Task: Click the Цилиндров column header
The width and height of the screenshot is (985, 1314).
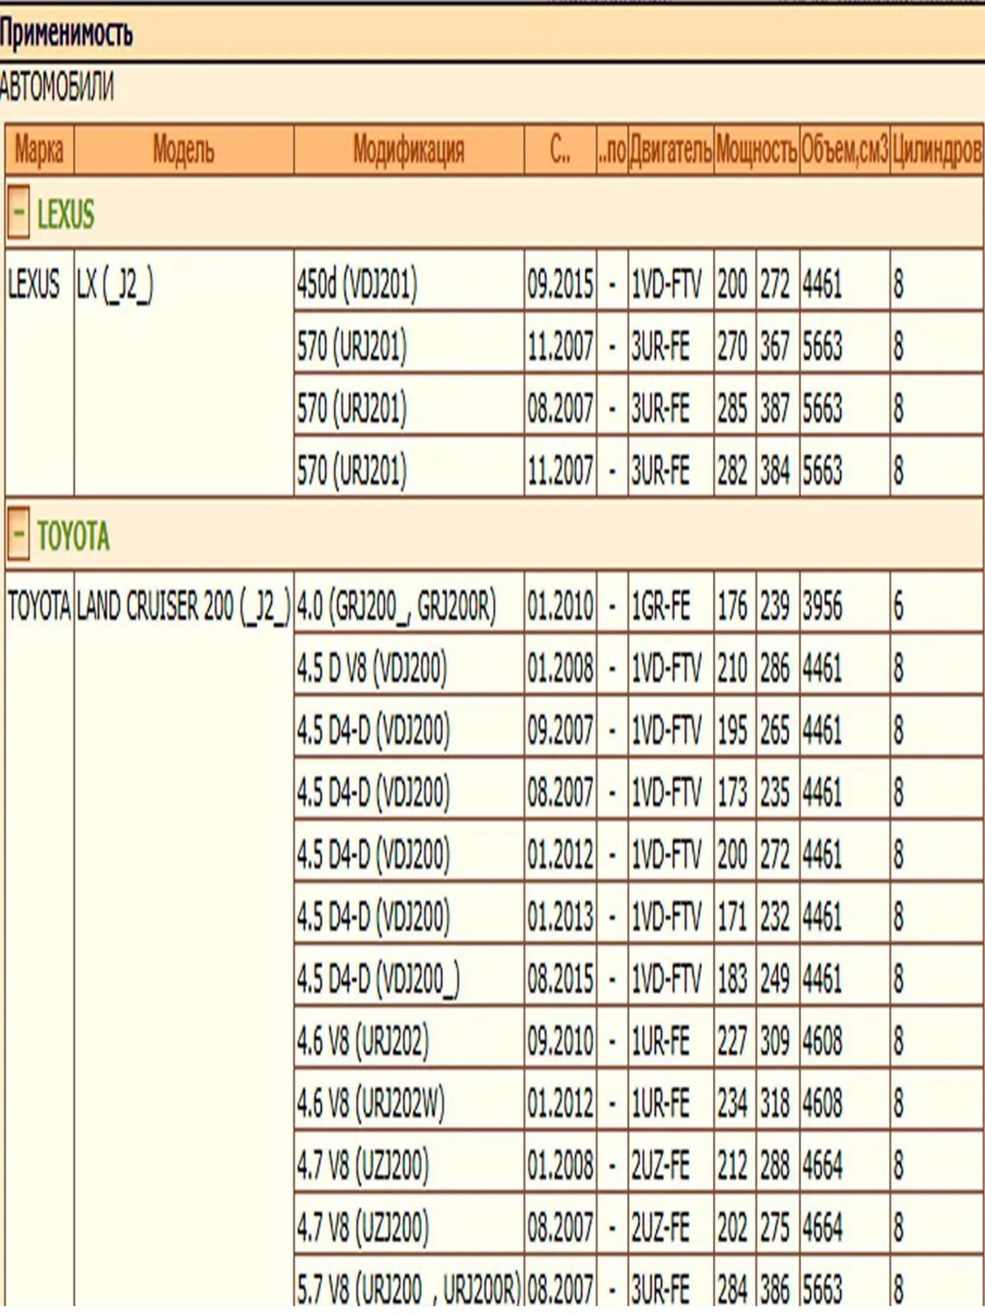Action: 936,151
